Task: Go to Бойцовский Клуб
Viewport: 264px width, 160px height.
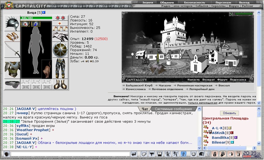Action: point(139,85)
